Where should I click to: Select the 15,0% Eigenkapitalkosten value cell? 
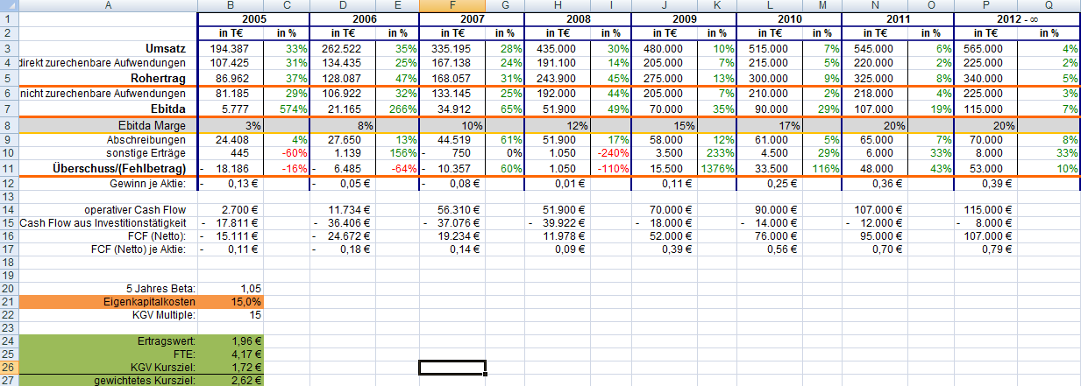tap(231, 301)
